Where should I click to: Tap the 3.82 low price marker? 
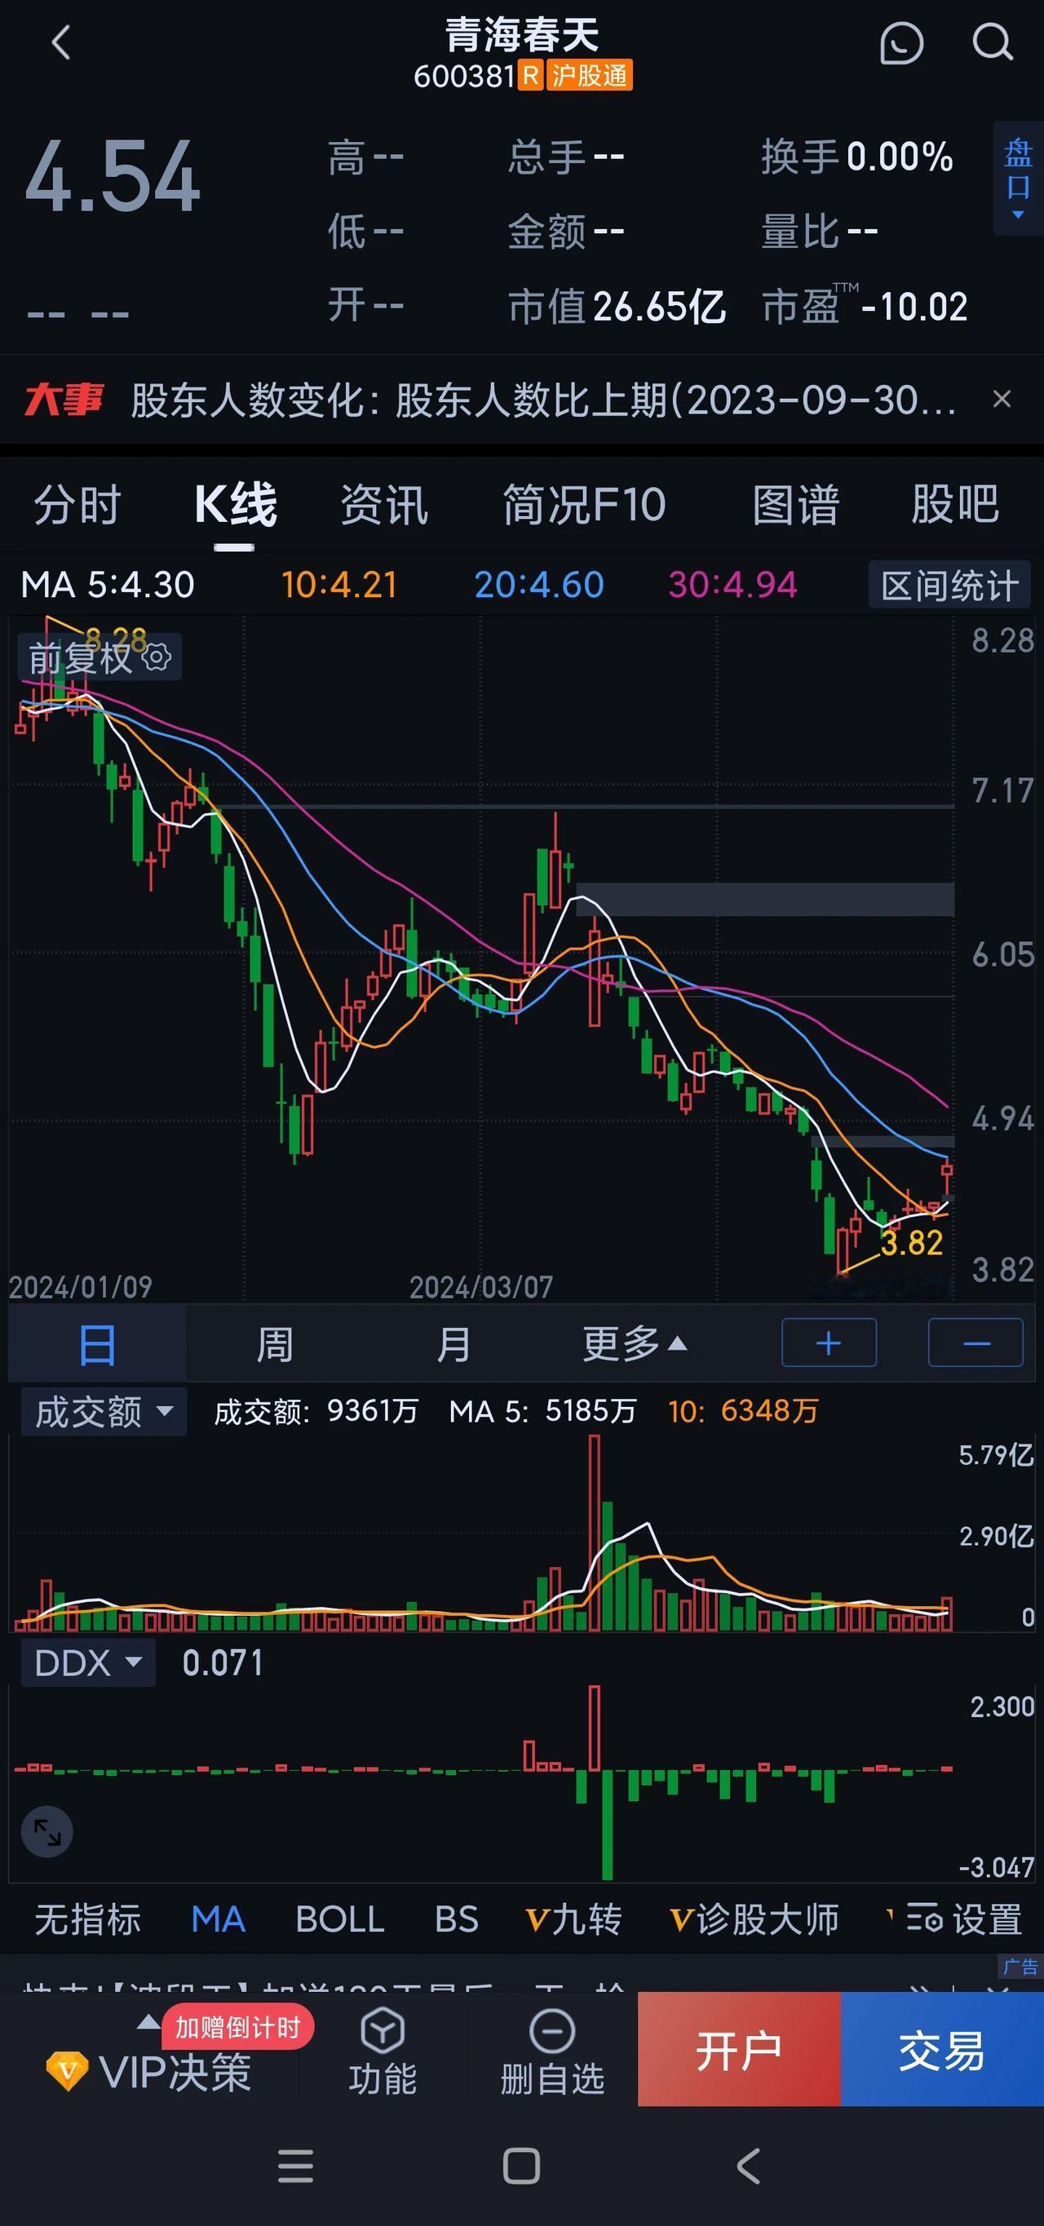pyautogui.click(x=912, y=1242)
